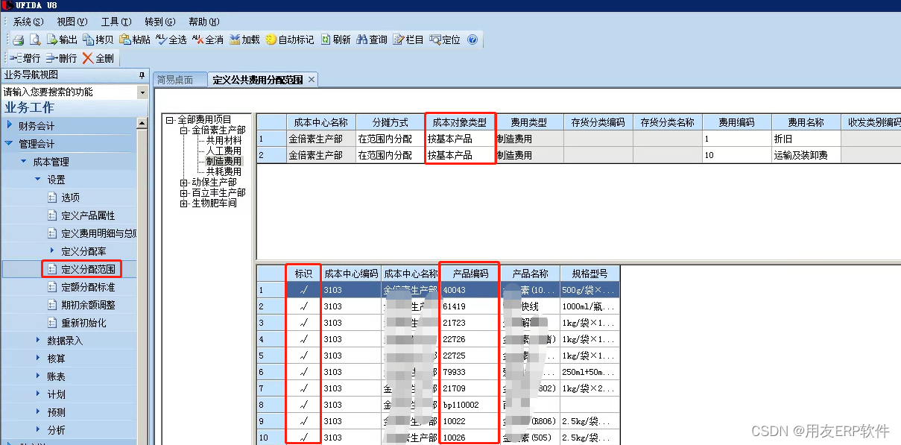Viewport: 901px width, 445px height.
Task: Open the 系统(S) menu
Action: 28,22
